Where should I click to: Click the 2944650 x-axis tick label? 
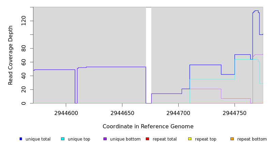(x=122, y=113)
